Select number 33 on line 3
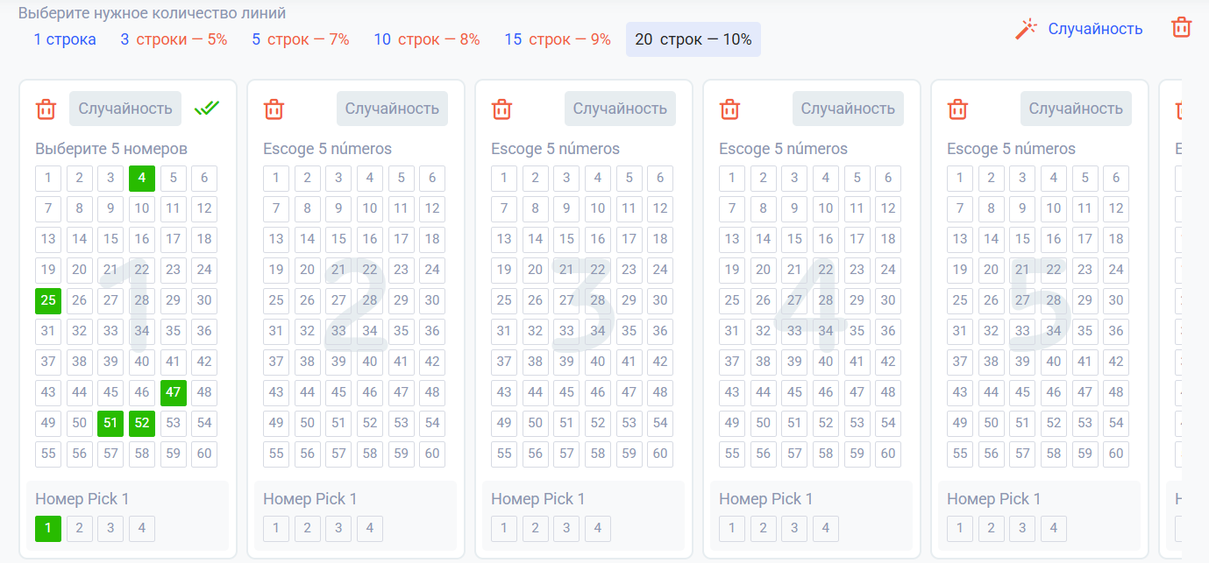Viewport: 1209px width, 563px height. pos(566,331)
